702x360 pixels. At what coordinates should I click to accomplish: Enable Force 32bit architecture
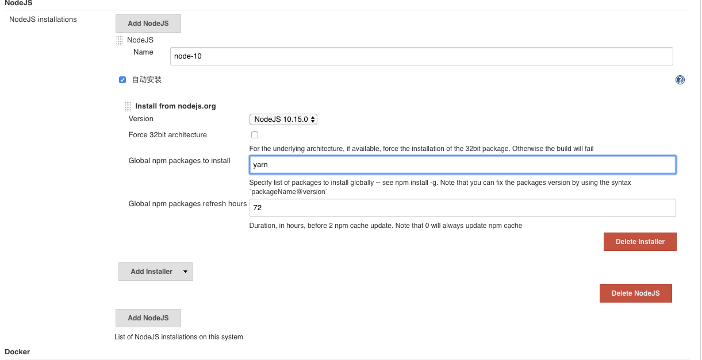pos(255,134)
